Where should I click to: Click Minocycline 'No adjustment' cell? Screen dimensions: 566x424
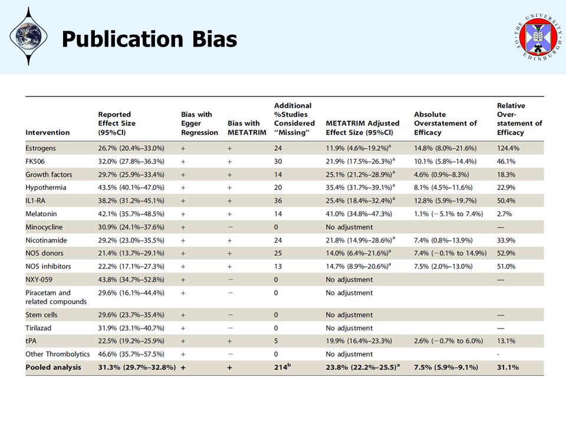click(x=349, y=227)
